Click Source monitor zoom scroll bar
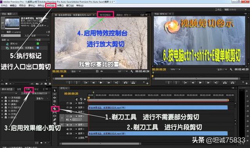 (x=101, y=78)
